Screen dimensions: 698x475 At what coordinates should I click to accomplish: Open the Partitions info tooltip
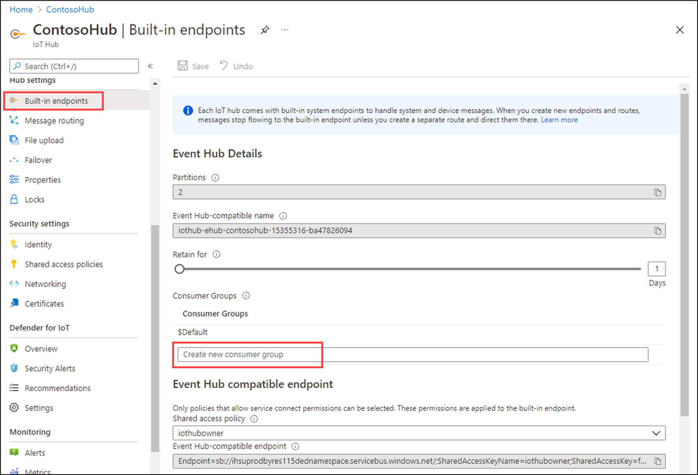pyautogui.click(x=215, y=178)
